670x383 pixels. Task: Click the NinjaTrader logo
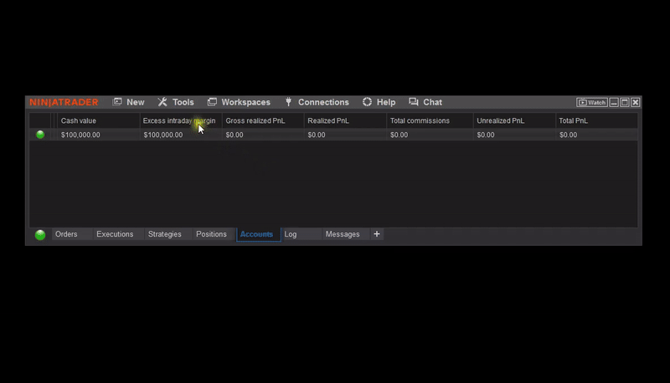coord(64,102)
